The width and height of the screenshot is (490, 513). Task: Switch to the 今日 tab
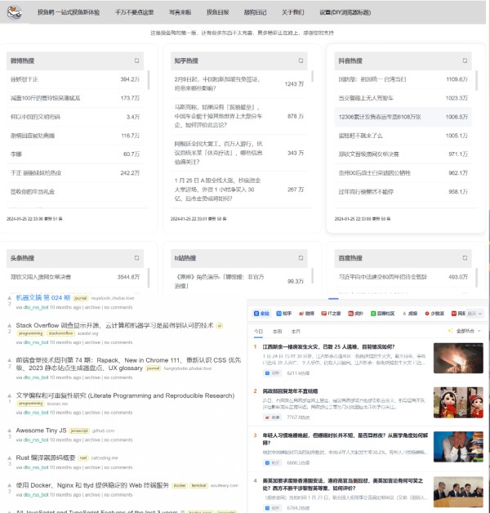258,332
